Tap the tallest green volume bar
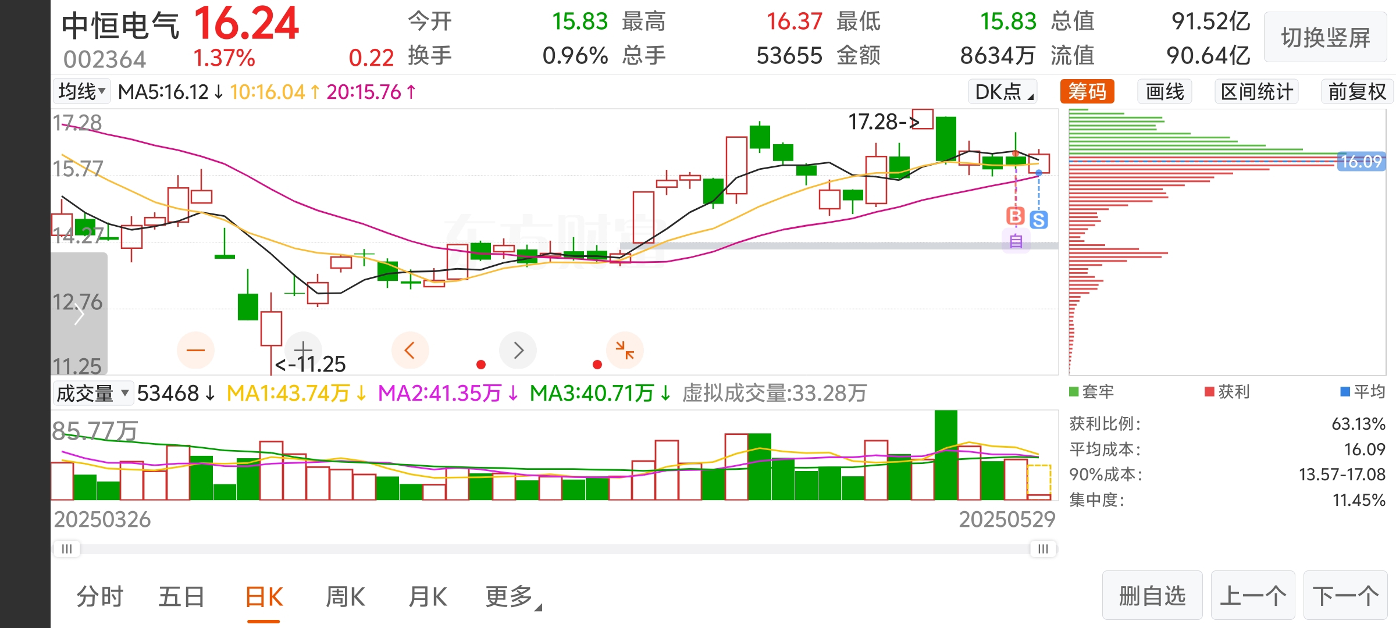Screen dimensions: 1396x628 pos(946,455)
